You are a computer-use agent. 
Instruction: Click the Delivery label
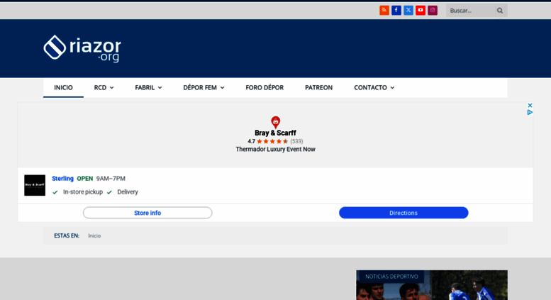128,191
